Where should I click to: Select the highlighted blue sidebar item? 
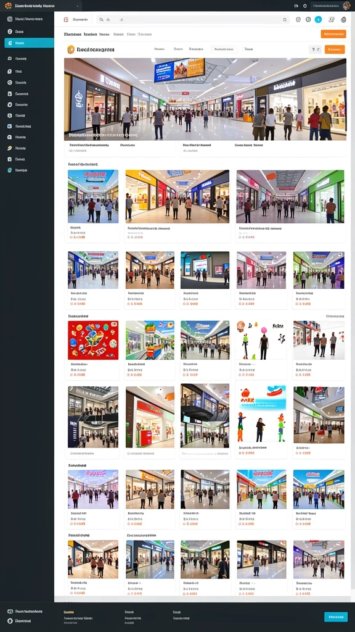coord(29,43)
